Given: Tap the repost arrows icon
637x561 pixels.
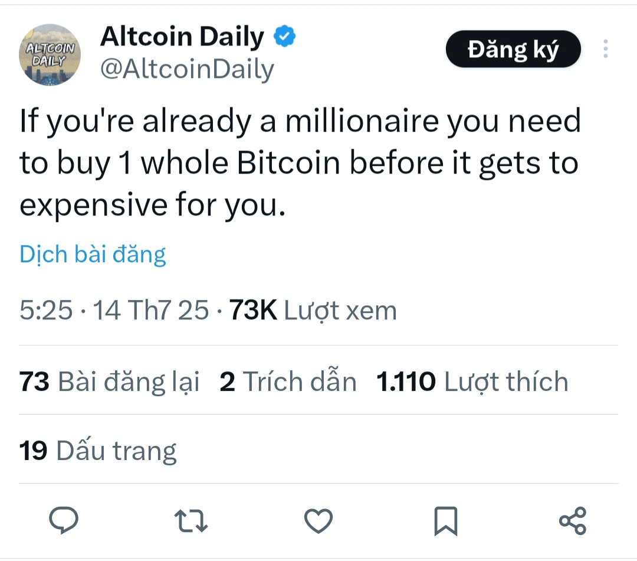Looking at the screenshot, I should [x=191, y=521].
